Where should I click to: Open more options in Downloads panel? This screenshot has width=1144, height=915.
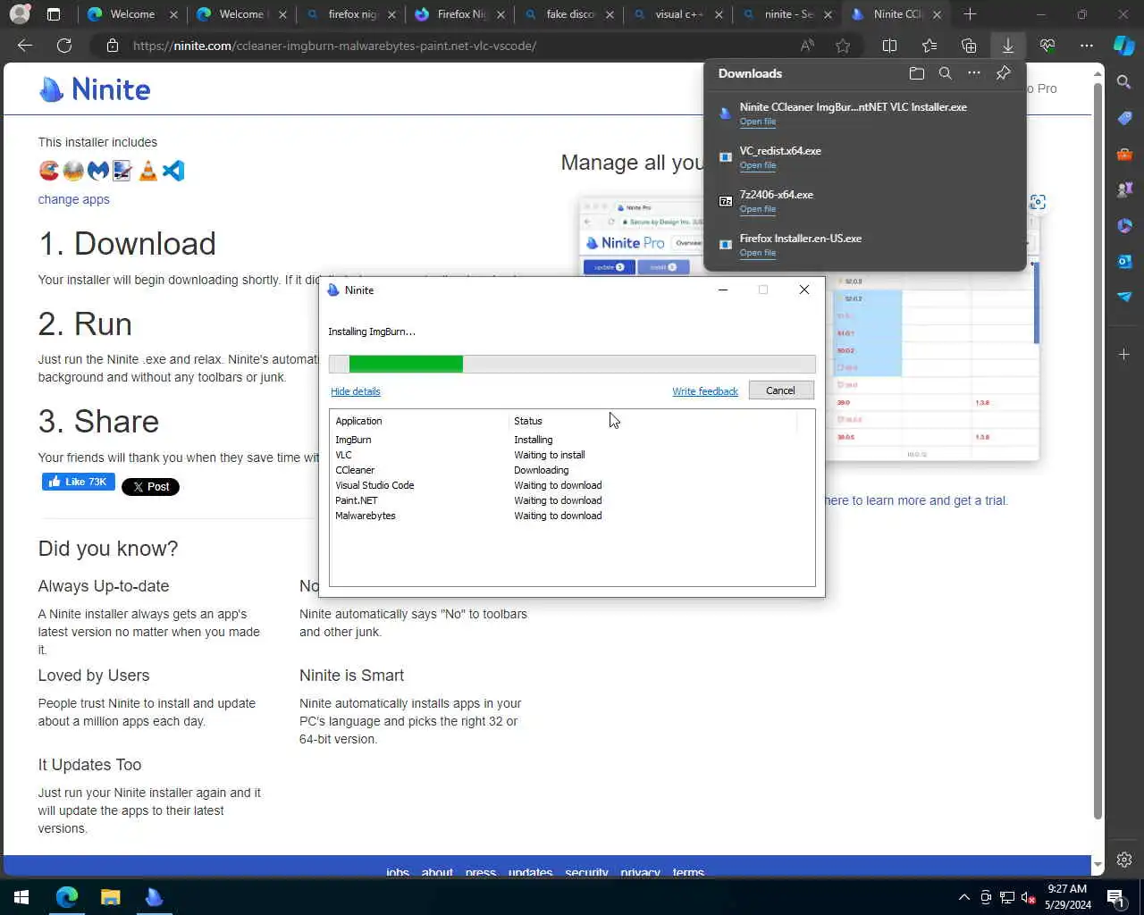[974, 73]
